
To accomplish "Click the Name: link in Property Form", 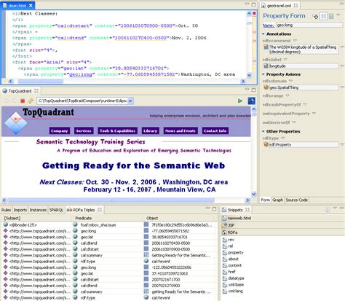I will pos(269,26).
